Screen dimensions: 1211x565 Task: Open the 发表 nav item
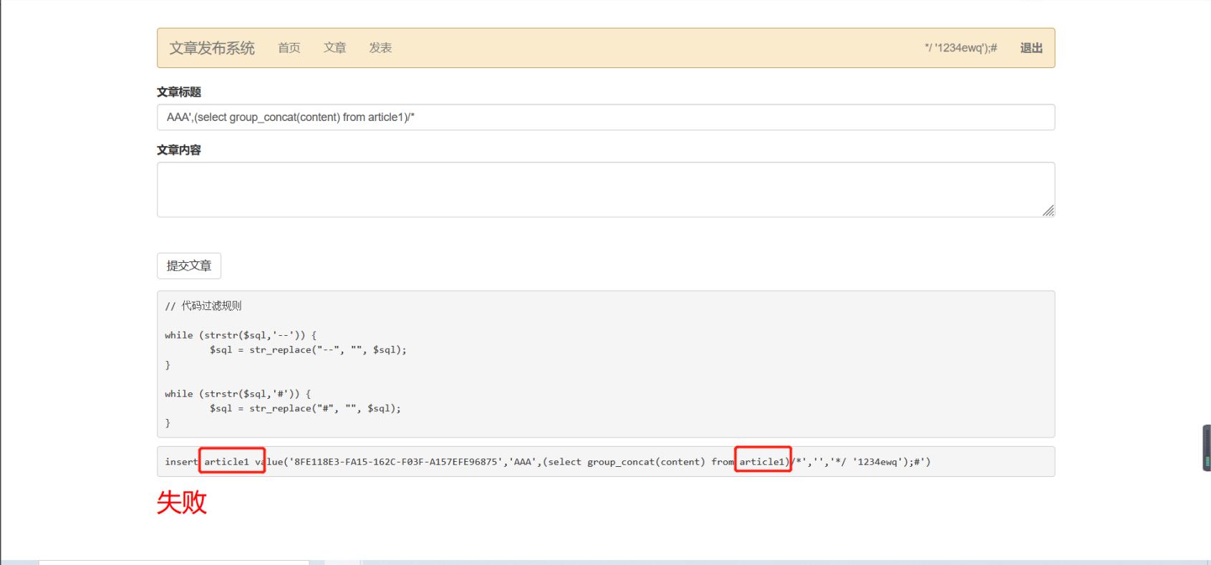click(x=380, y=48)
